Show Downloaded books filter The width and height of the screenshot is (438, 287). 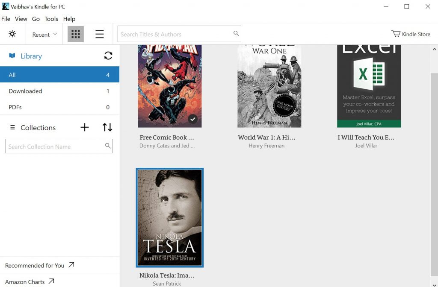26,91
